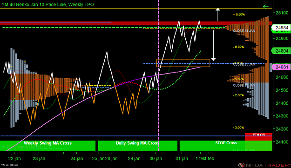Click the 24100 price axis label
The height and width of the screenshot is (168, 291).
pos(282,142)
